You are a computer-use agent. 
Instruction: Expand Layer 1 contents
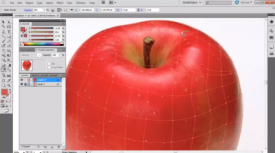point(31,84)
